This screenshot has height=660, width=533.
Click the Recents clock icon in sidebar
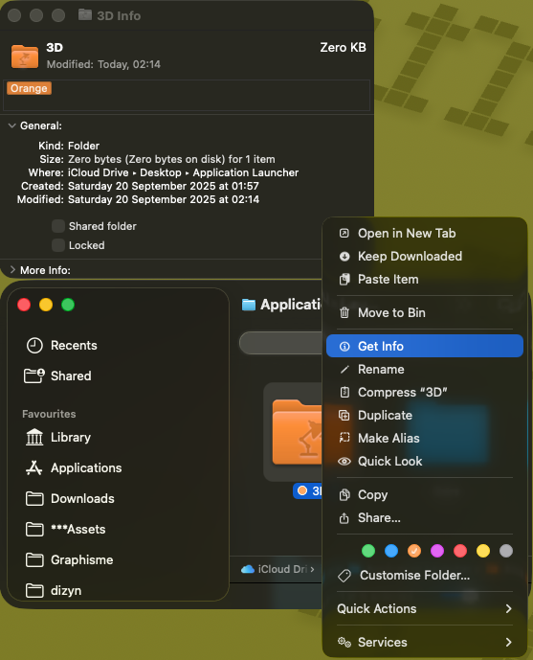34,346
